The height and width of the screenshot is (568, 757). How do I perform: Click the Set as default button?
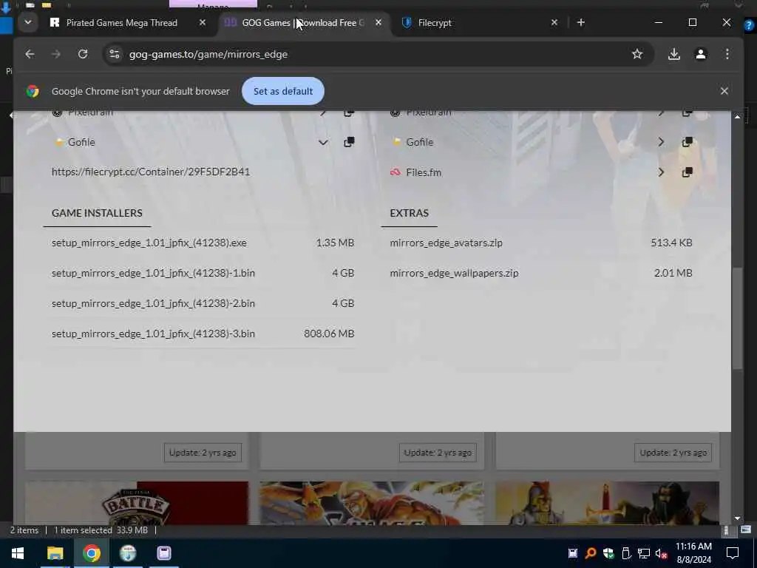click(283, 91)
